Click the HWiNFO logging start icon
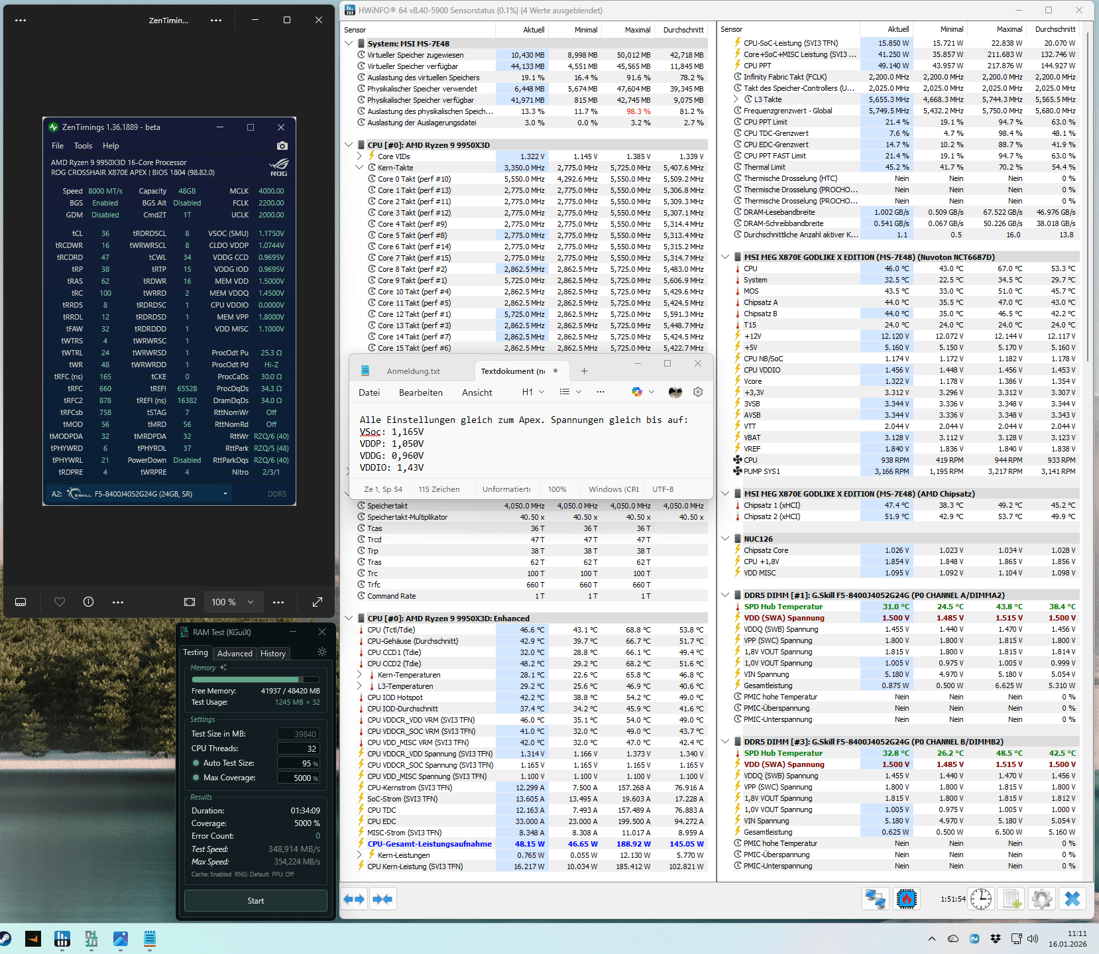This screenshot has width=1099, height=954. tap(1012, 899)
